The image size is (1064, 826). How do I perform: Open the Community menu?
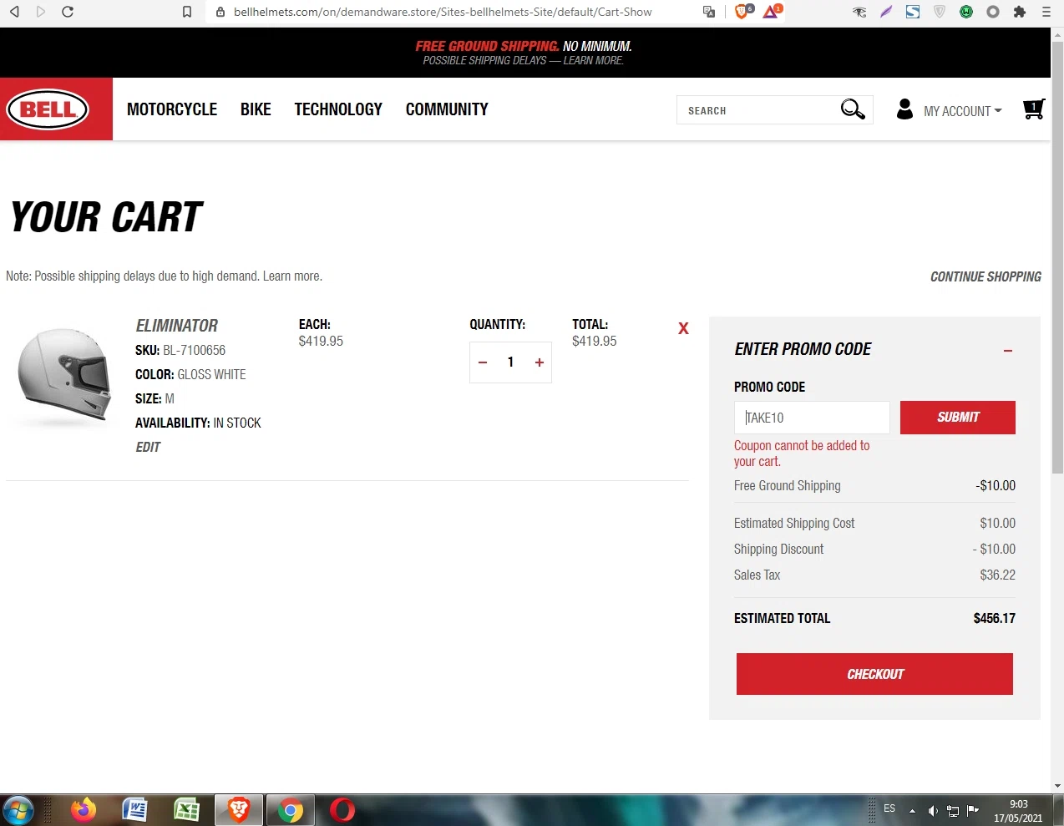click(x=447, y=109)
